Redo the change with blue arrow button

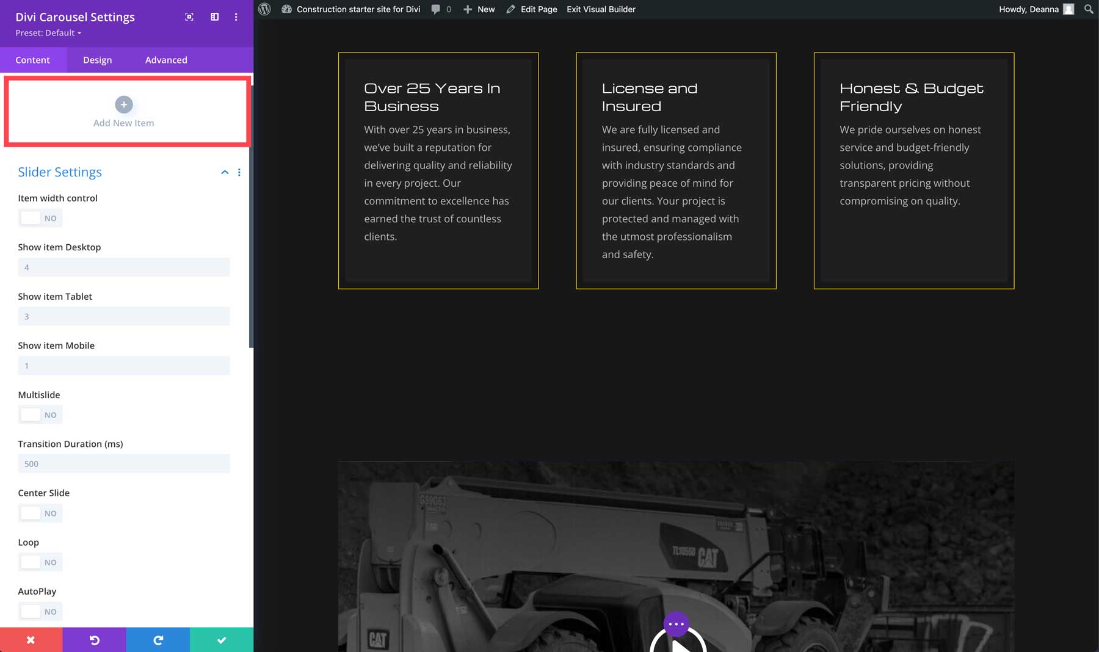click(158, 640)
